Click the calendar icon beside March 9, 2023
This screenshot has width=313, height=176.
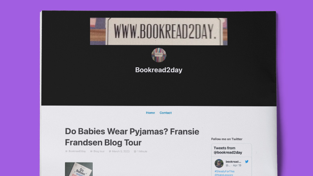(x=110, y=151)
